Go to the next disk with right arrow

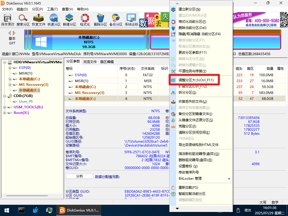14,33
